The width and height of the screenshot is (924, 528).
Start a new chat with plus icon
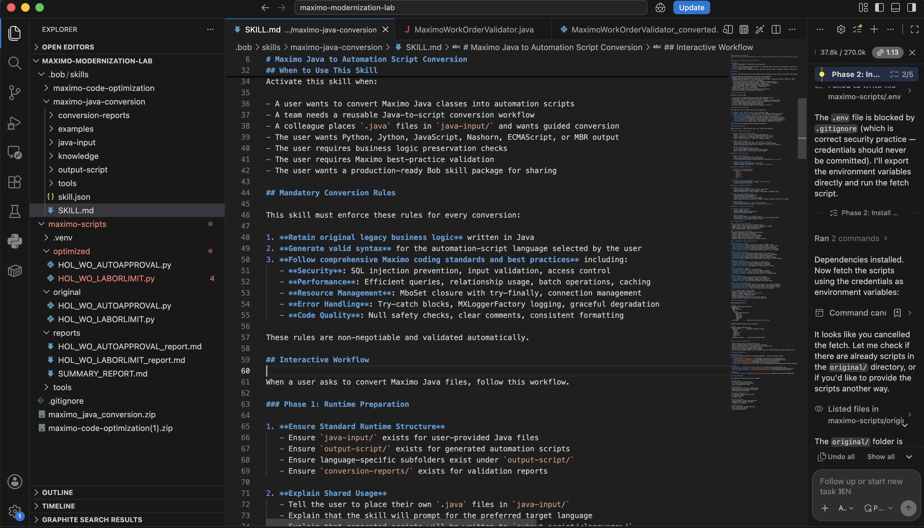874,29
